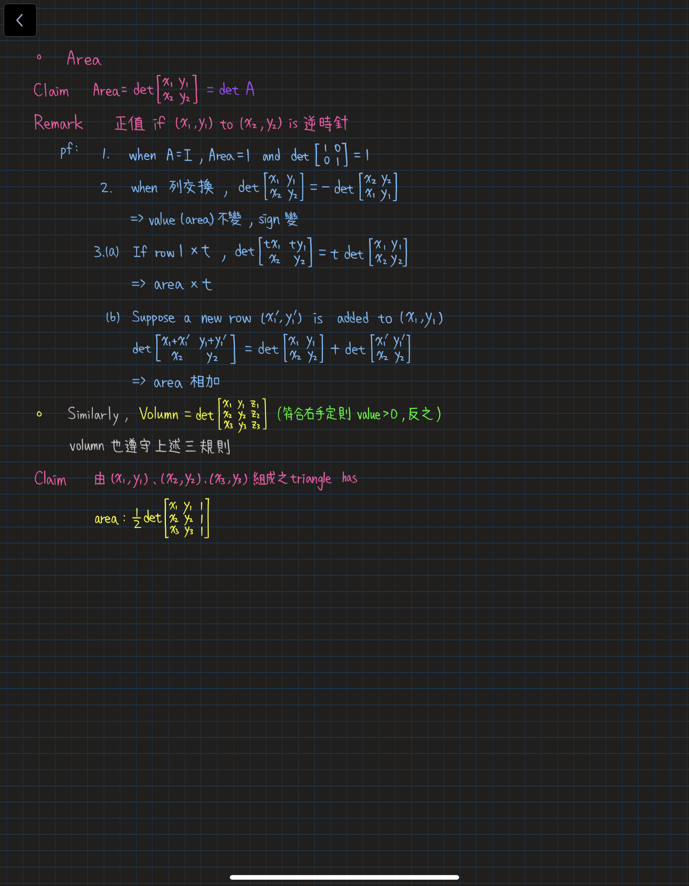Click the yellow 'Volumn' word
This screenshot has height=886, width=689.
point(159,414)
